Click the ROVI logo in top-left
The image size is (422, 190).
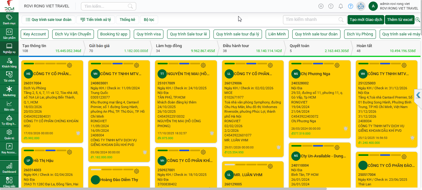[9, 6]
